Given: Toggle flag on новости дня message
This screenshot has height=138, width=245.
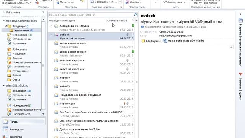Looking at the screenshot, I should pos(133,103).
